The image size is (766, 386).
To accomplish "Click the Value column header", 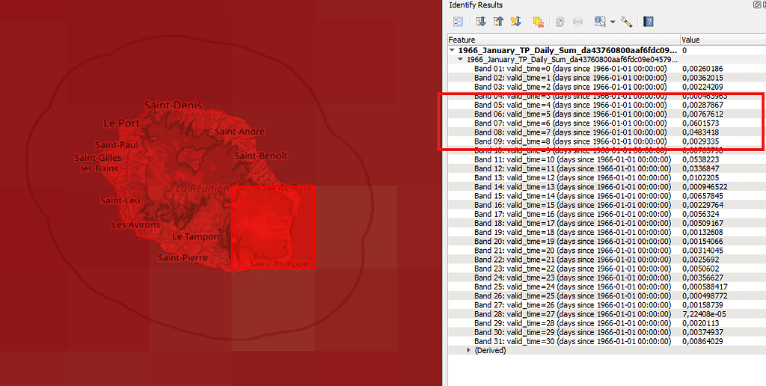I will (721, 40).
